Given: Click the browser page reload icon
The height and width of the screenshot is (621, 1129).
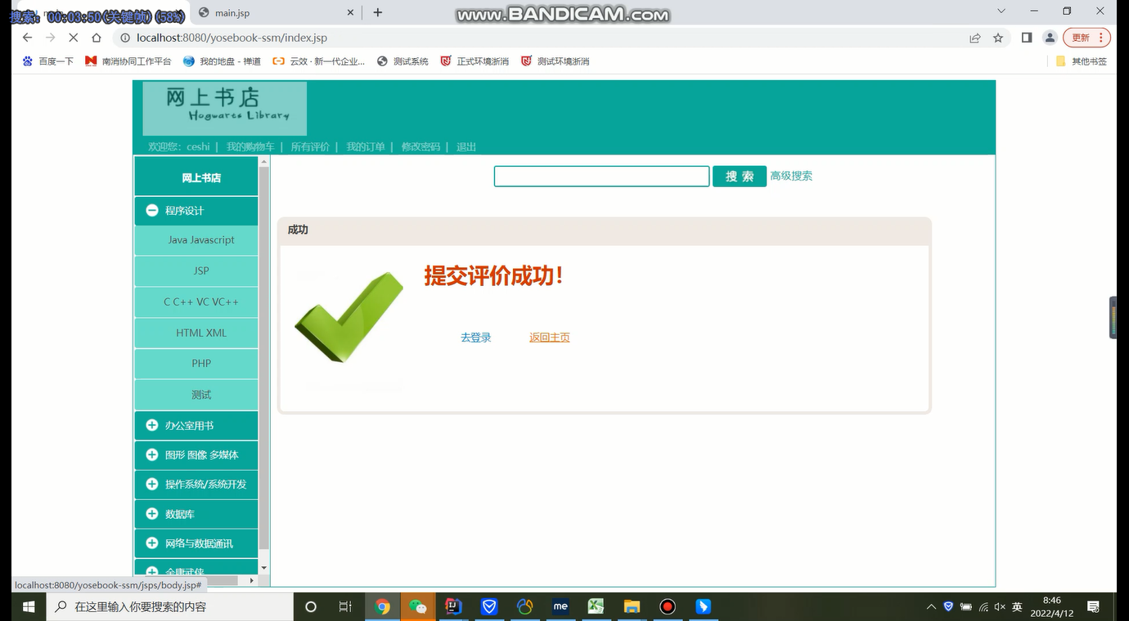Looking at the screenshot, I should pyautogui.click(x=73, y=38).
